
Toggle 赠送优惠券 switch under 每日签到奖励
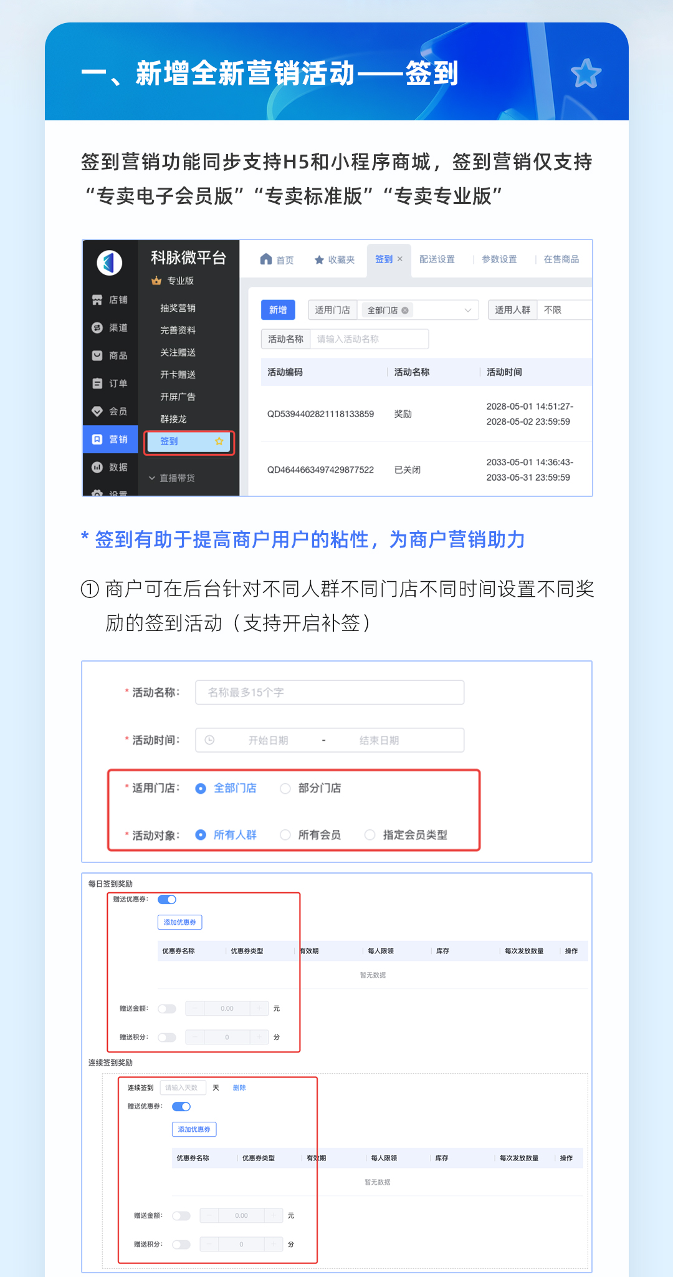(x=167, y=899)
